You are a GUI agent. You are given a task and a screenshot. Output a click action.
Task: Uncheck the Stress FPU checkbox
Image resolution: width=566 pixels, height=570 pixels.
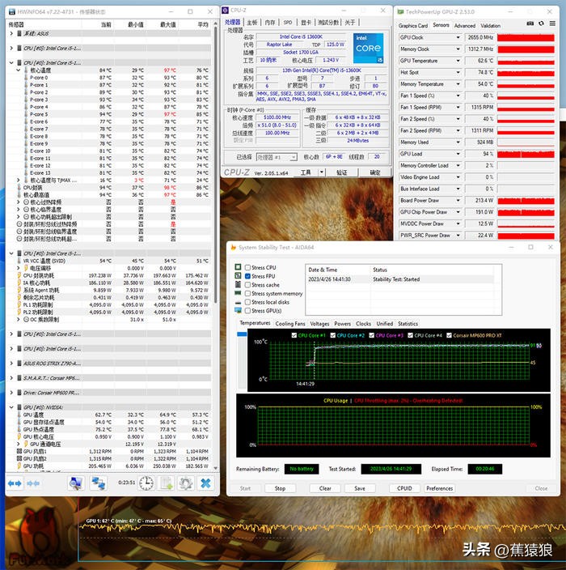click(247, 276)
